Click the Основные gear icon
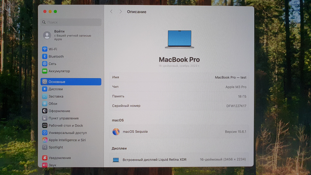Screen dimensions: 311x175 44,82
